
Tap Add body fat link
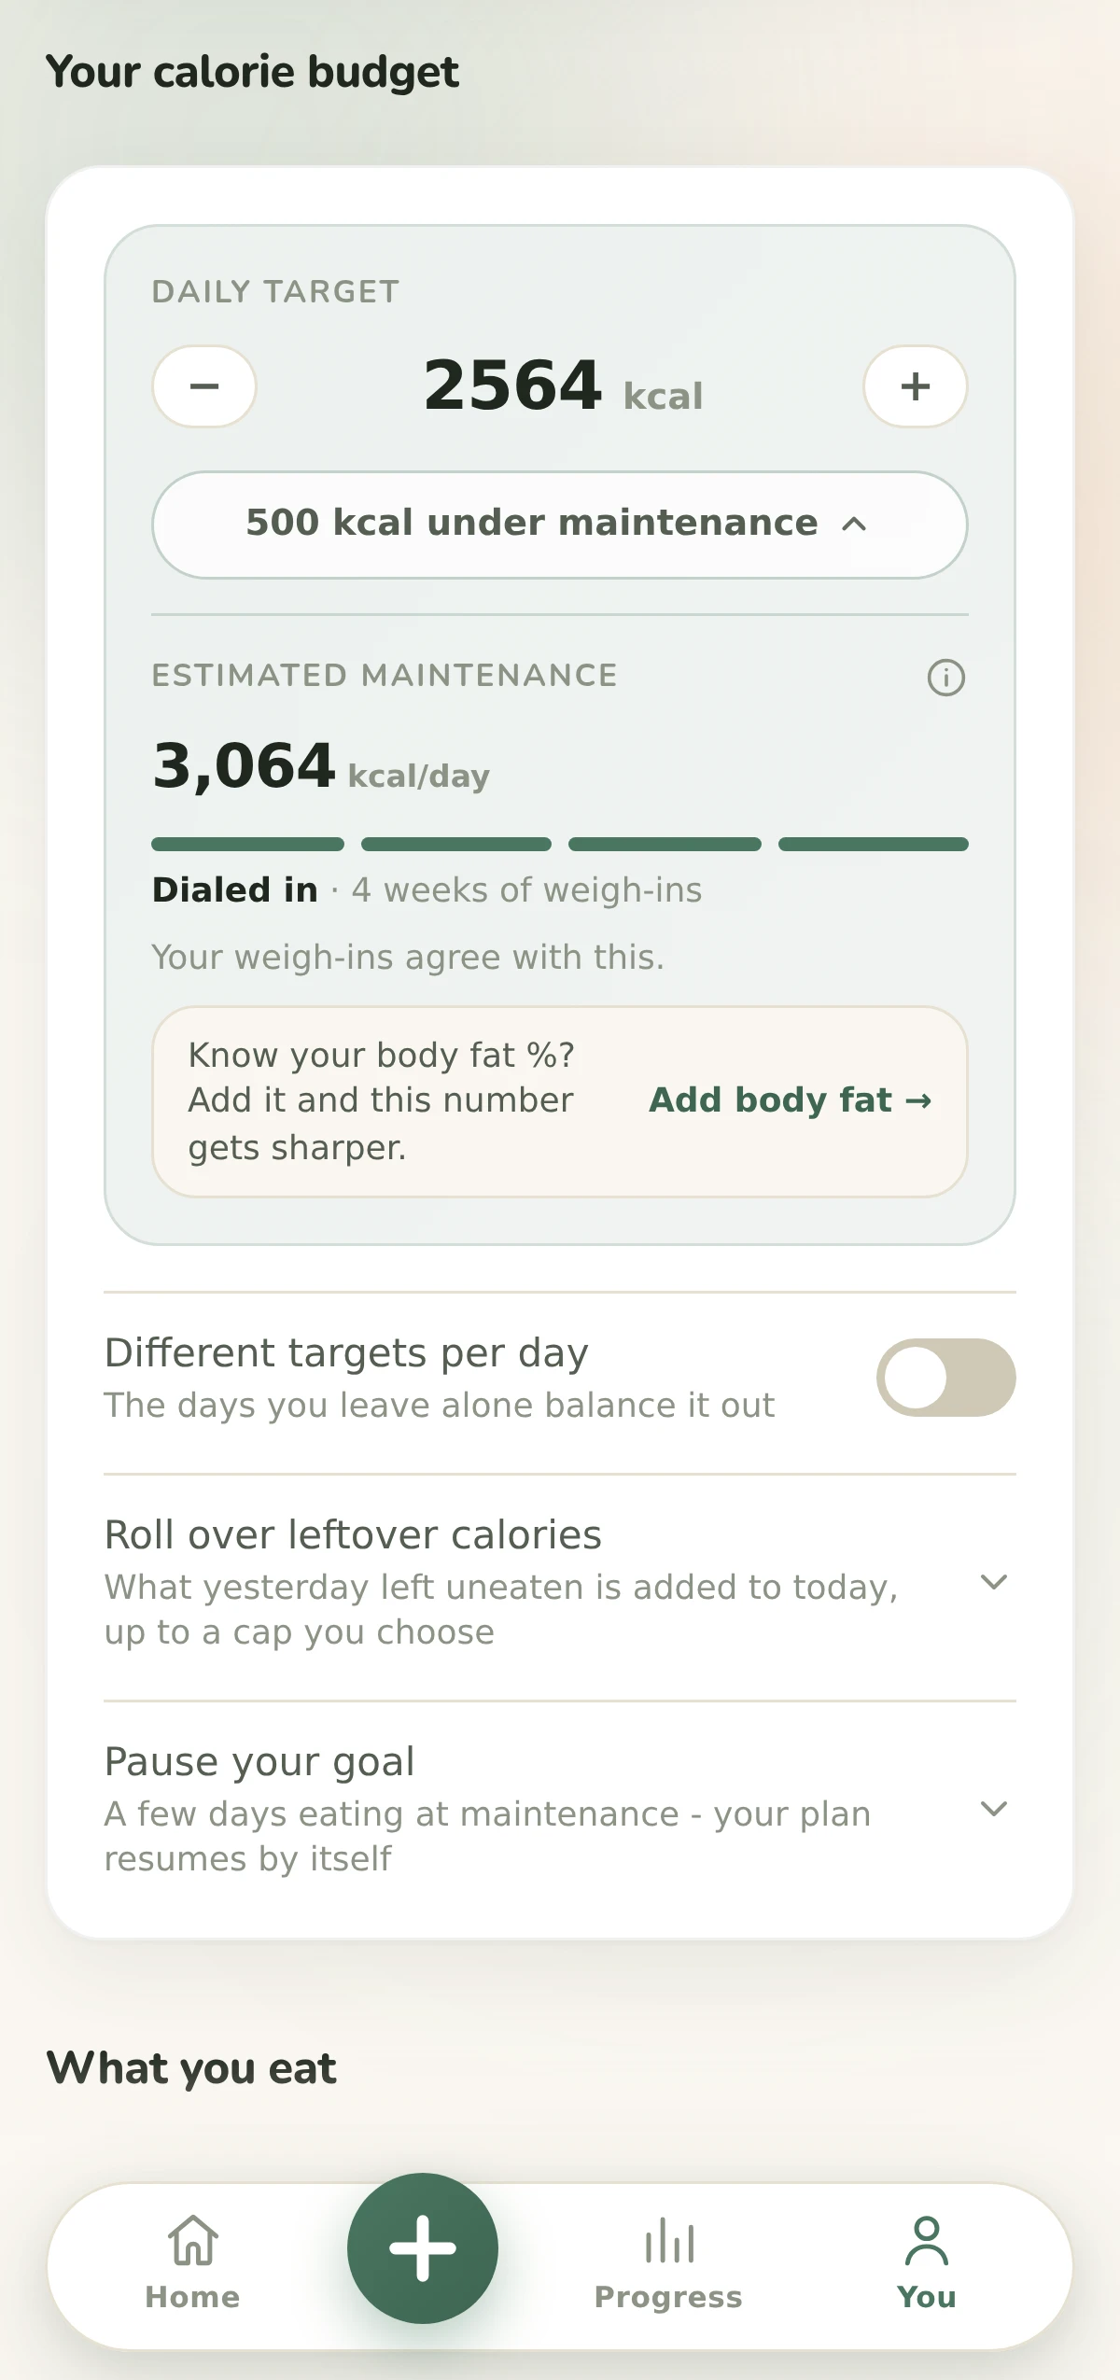tap(791, 1100)
